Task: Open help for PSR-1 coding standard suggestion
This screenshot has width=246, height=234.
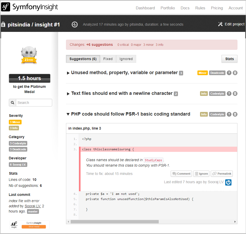Action: 229,114
